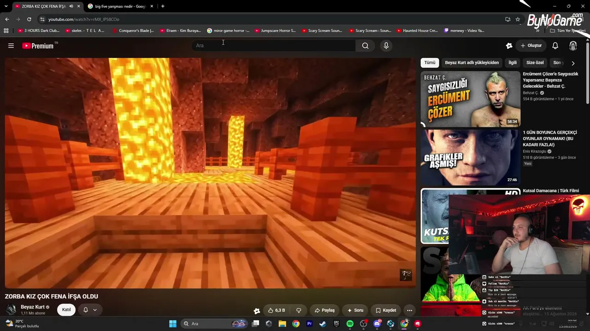Screen dimensions: 590x331
Task: Click the Kaydet save button
Action: point(386,310)
